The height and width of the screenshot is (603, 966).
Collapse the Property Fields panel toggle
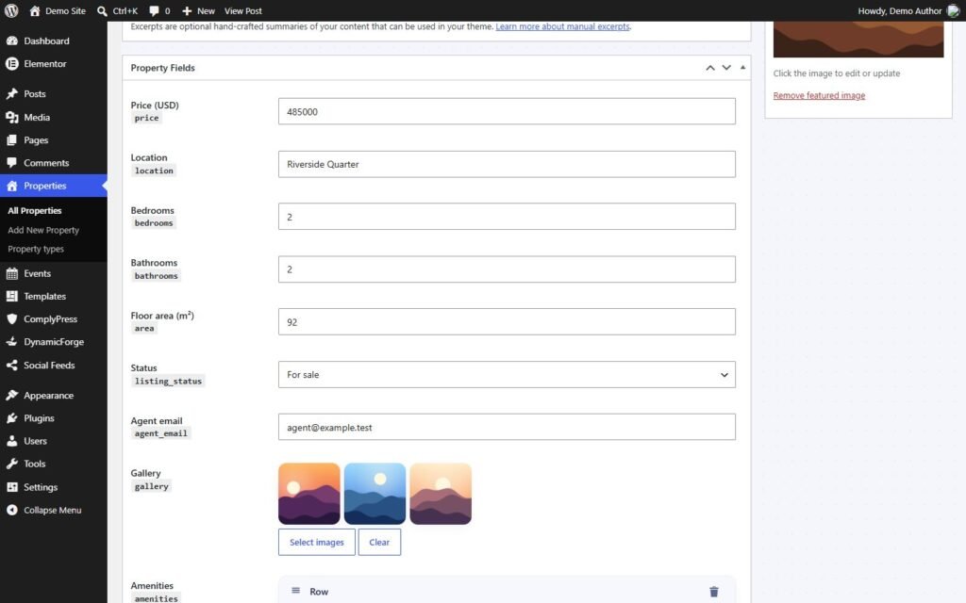742,67
